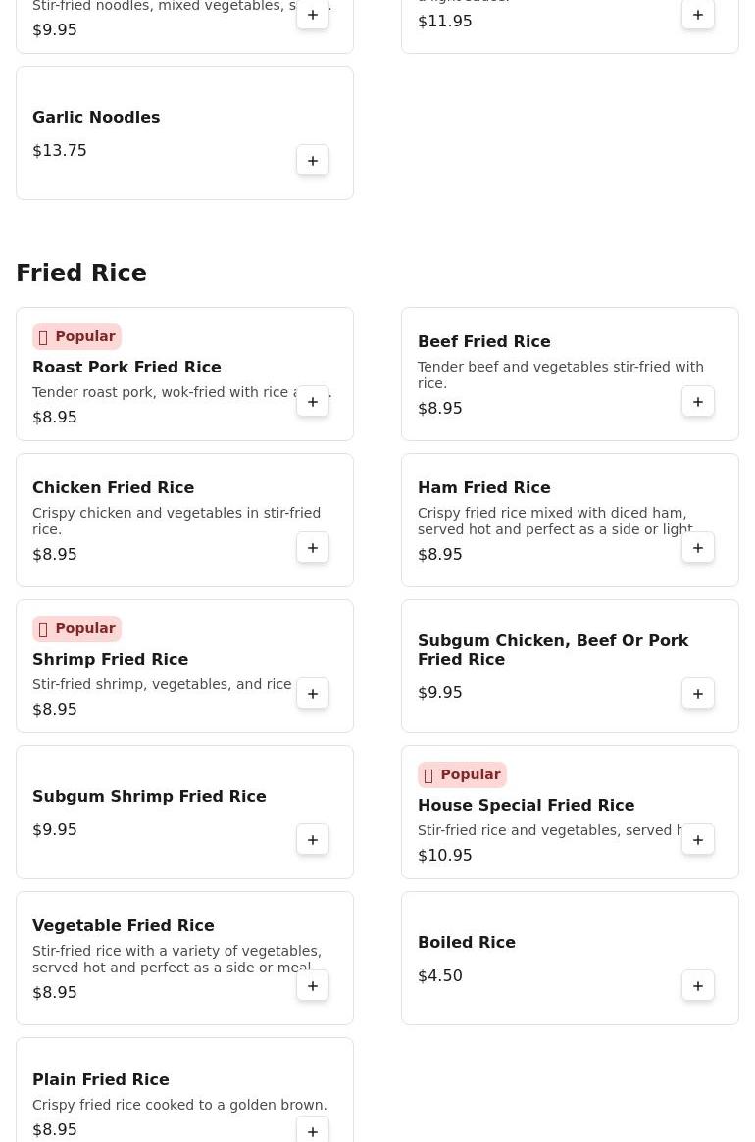Click Popular badge on Shrimp Fried Rice
The image size is (755, 1142).
pyautogui.click(x=76, y=628)
